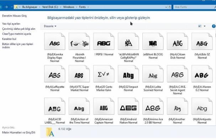Select the ! PEPSI ! Normal font
Screen dimensions: 216x140
(x=104, y=54)
